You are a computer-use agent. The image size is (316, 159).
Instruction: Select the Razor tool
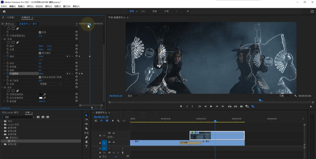(86, 128)
